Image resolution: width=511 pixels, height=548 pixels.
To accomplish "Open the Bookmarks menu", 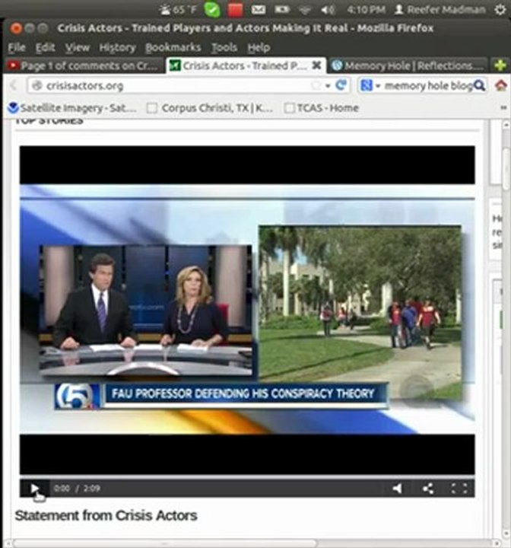I will [x=173, y=47].
